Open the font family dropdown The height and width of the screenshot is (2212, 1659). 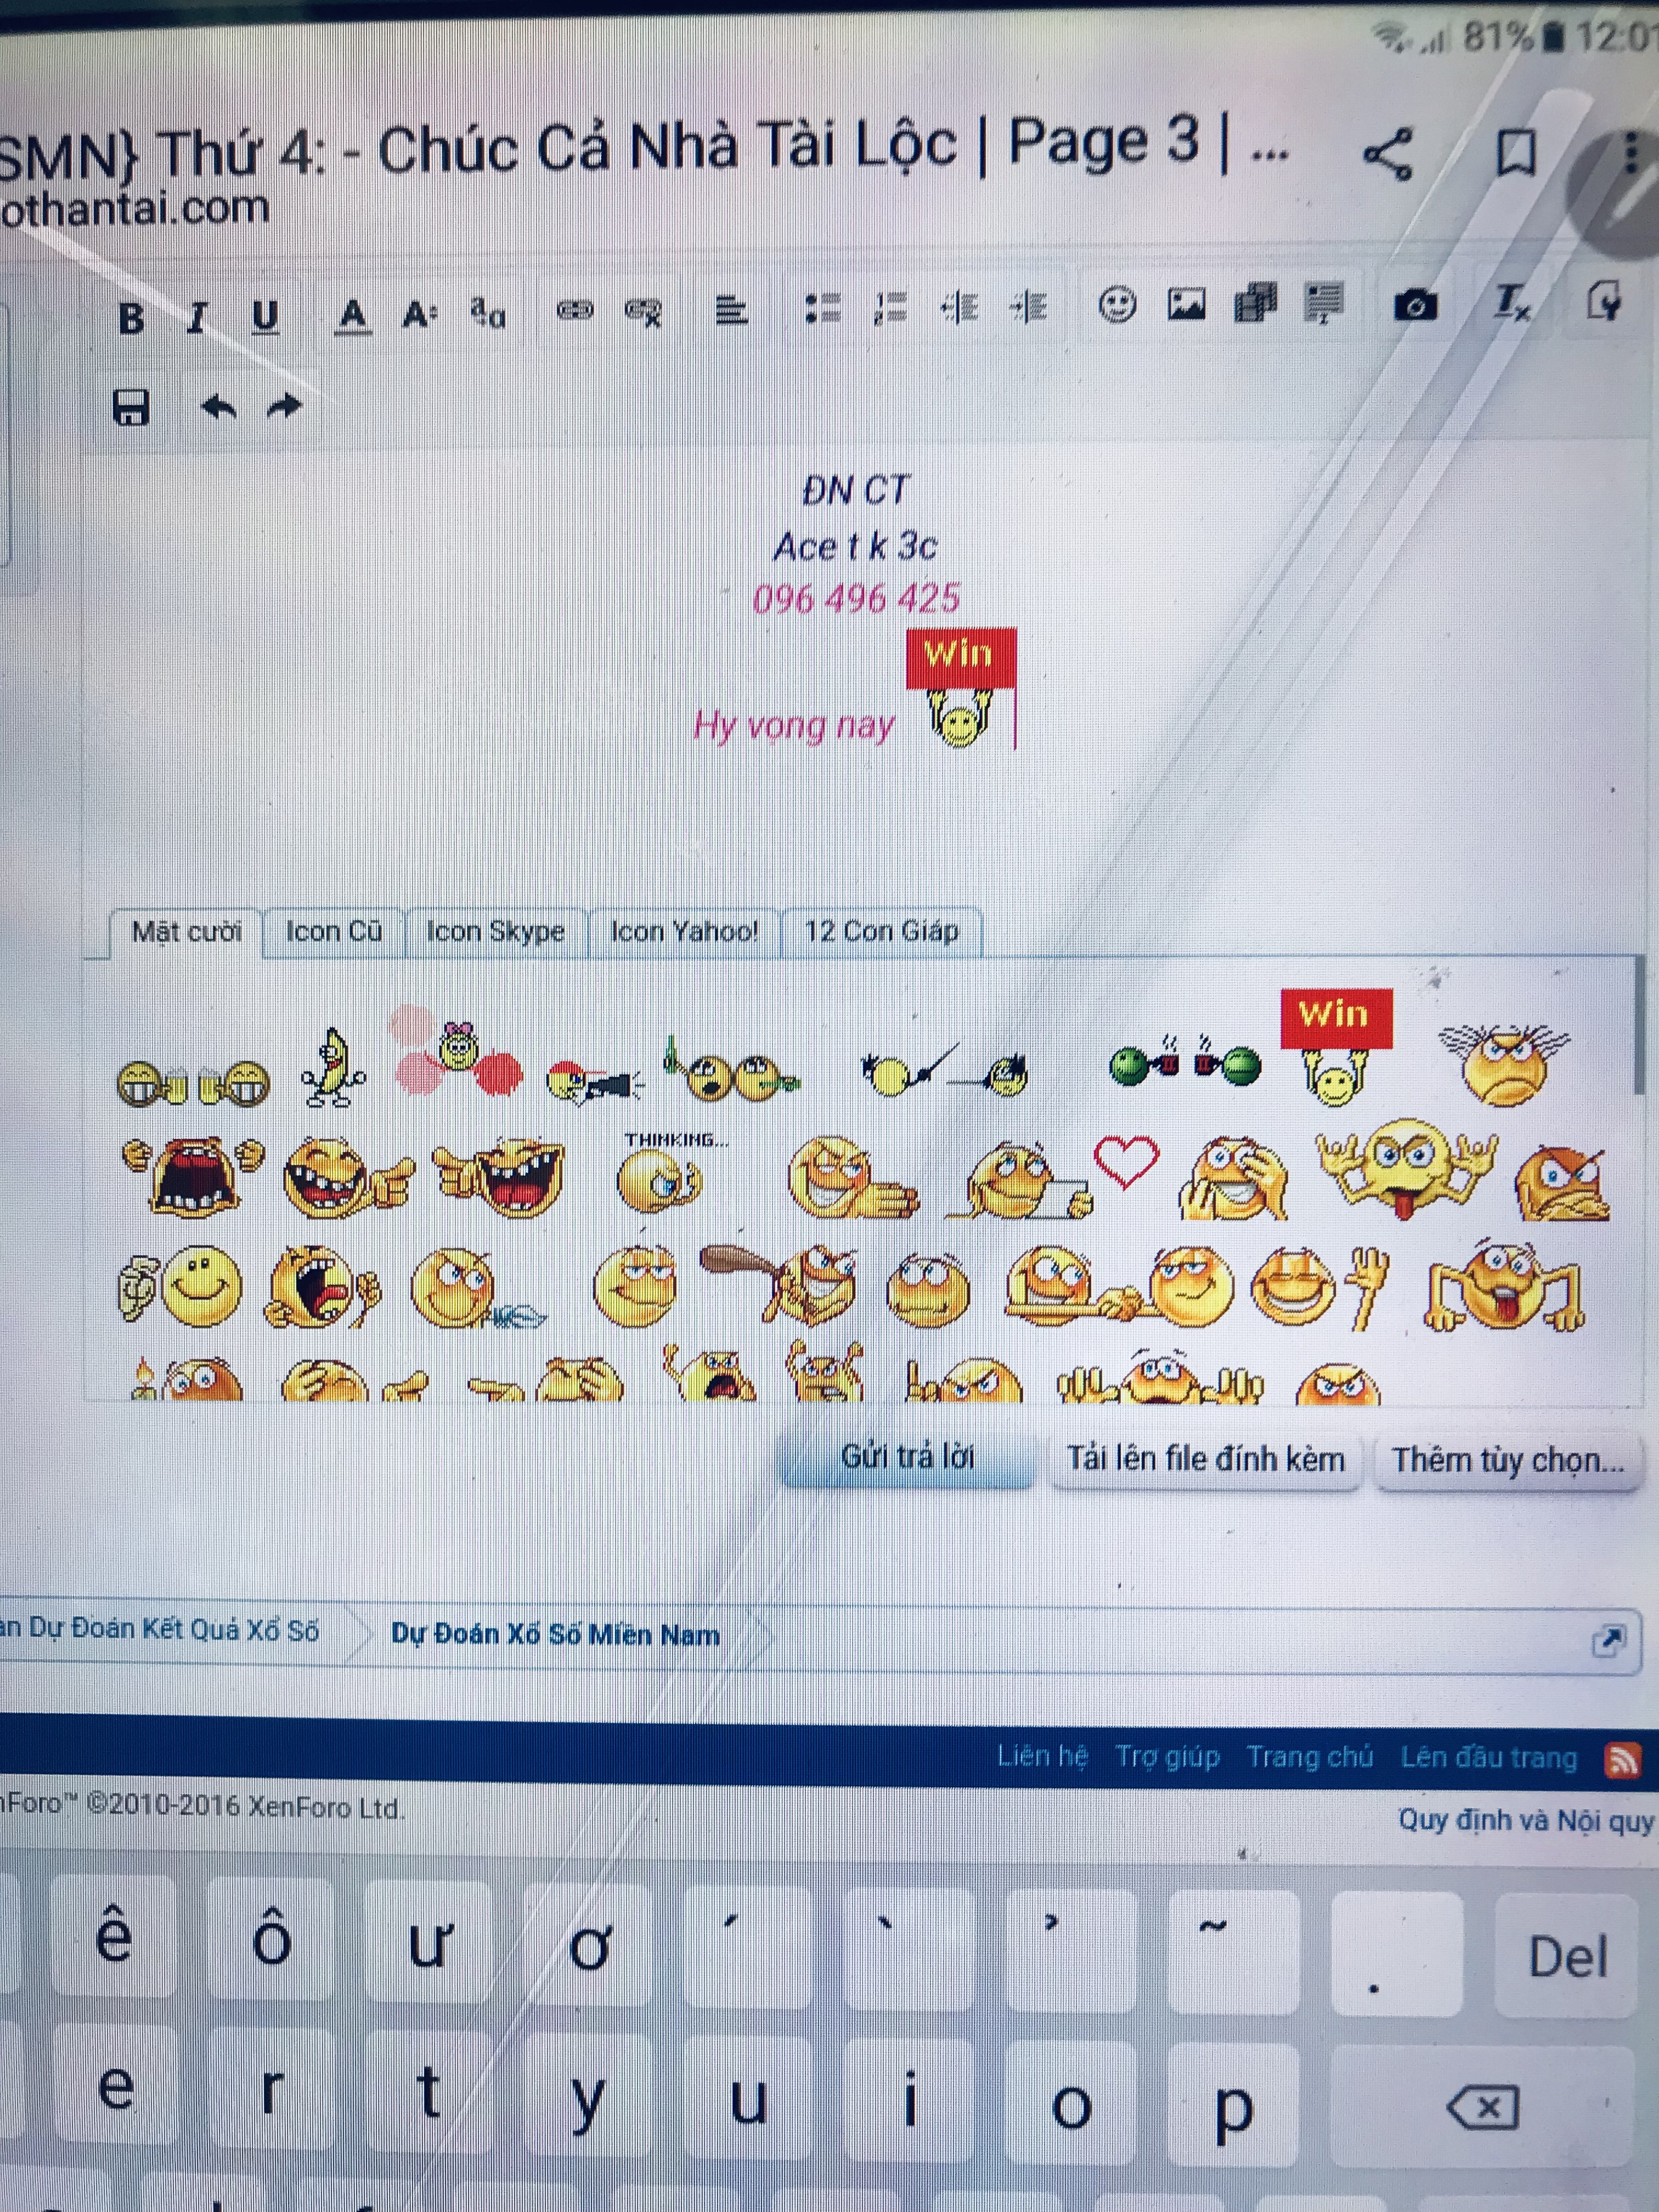(488, 314)
